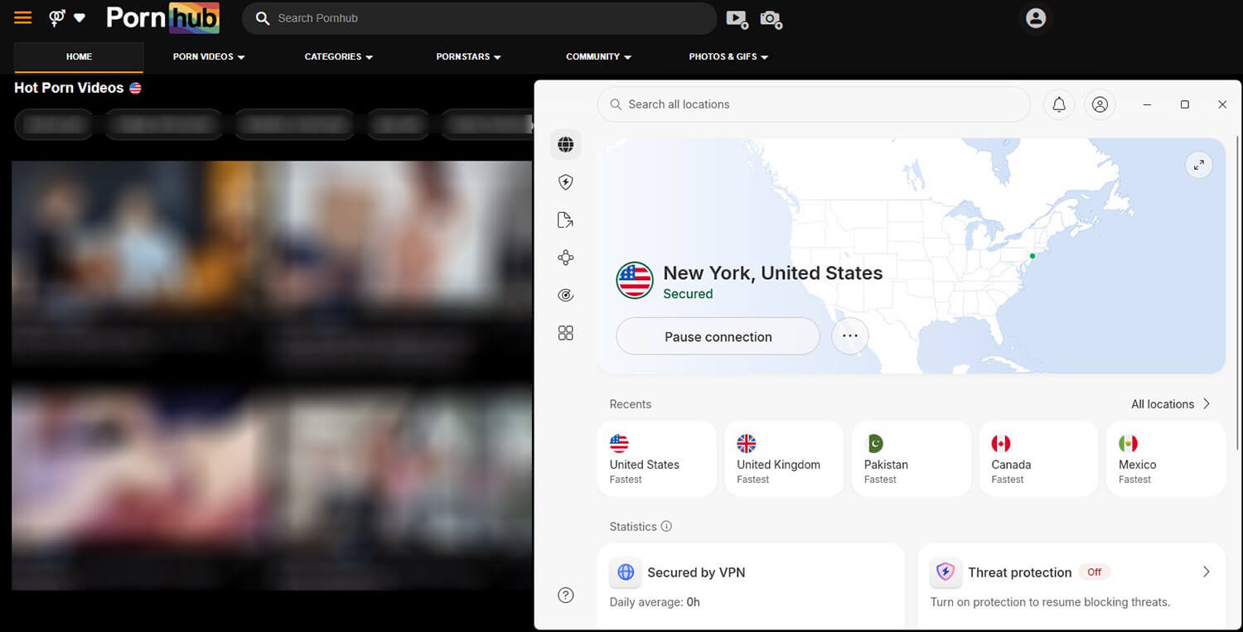1243x632 pixels.
Task: Click the website's search magnifier icon
Action: pos(263,18)
